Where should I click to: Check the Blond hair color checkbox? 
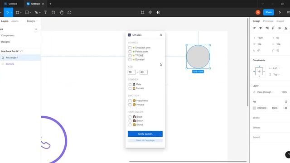point(130,125)
